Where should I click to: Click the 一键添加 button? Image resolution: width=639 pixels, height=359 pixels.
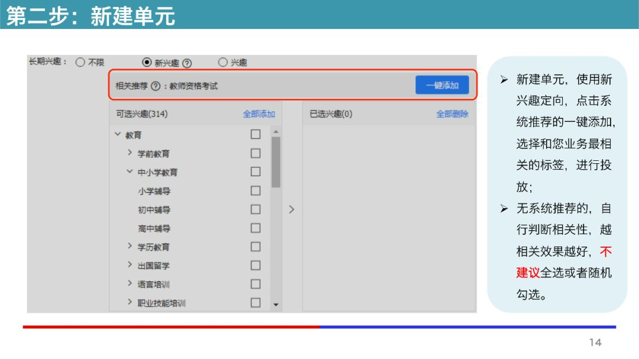coord(443,85)
